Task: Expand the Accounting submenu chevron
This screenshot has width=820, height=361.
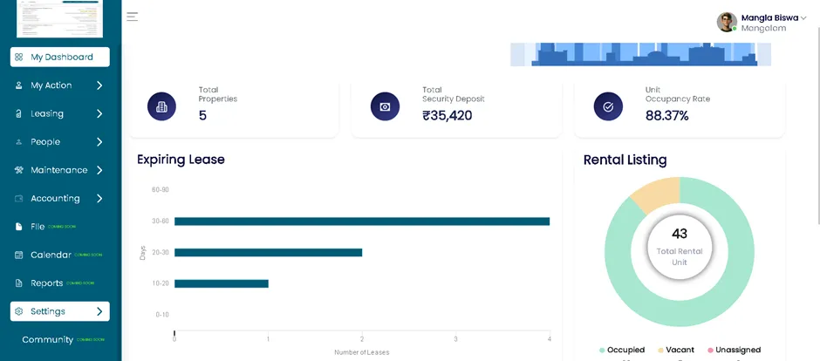Action: 99,199
